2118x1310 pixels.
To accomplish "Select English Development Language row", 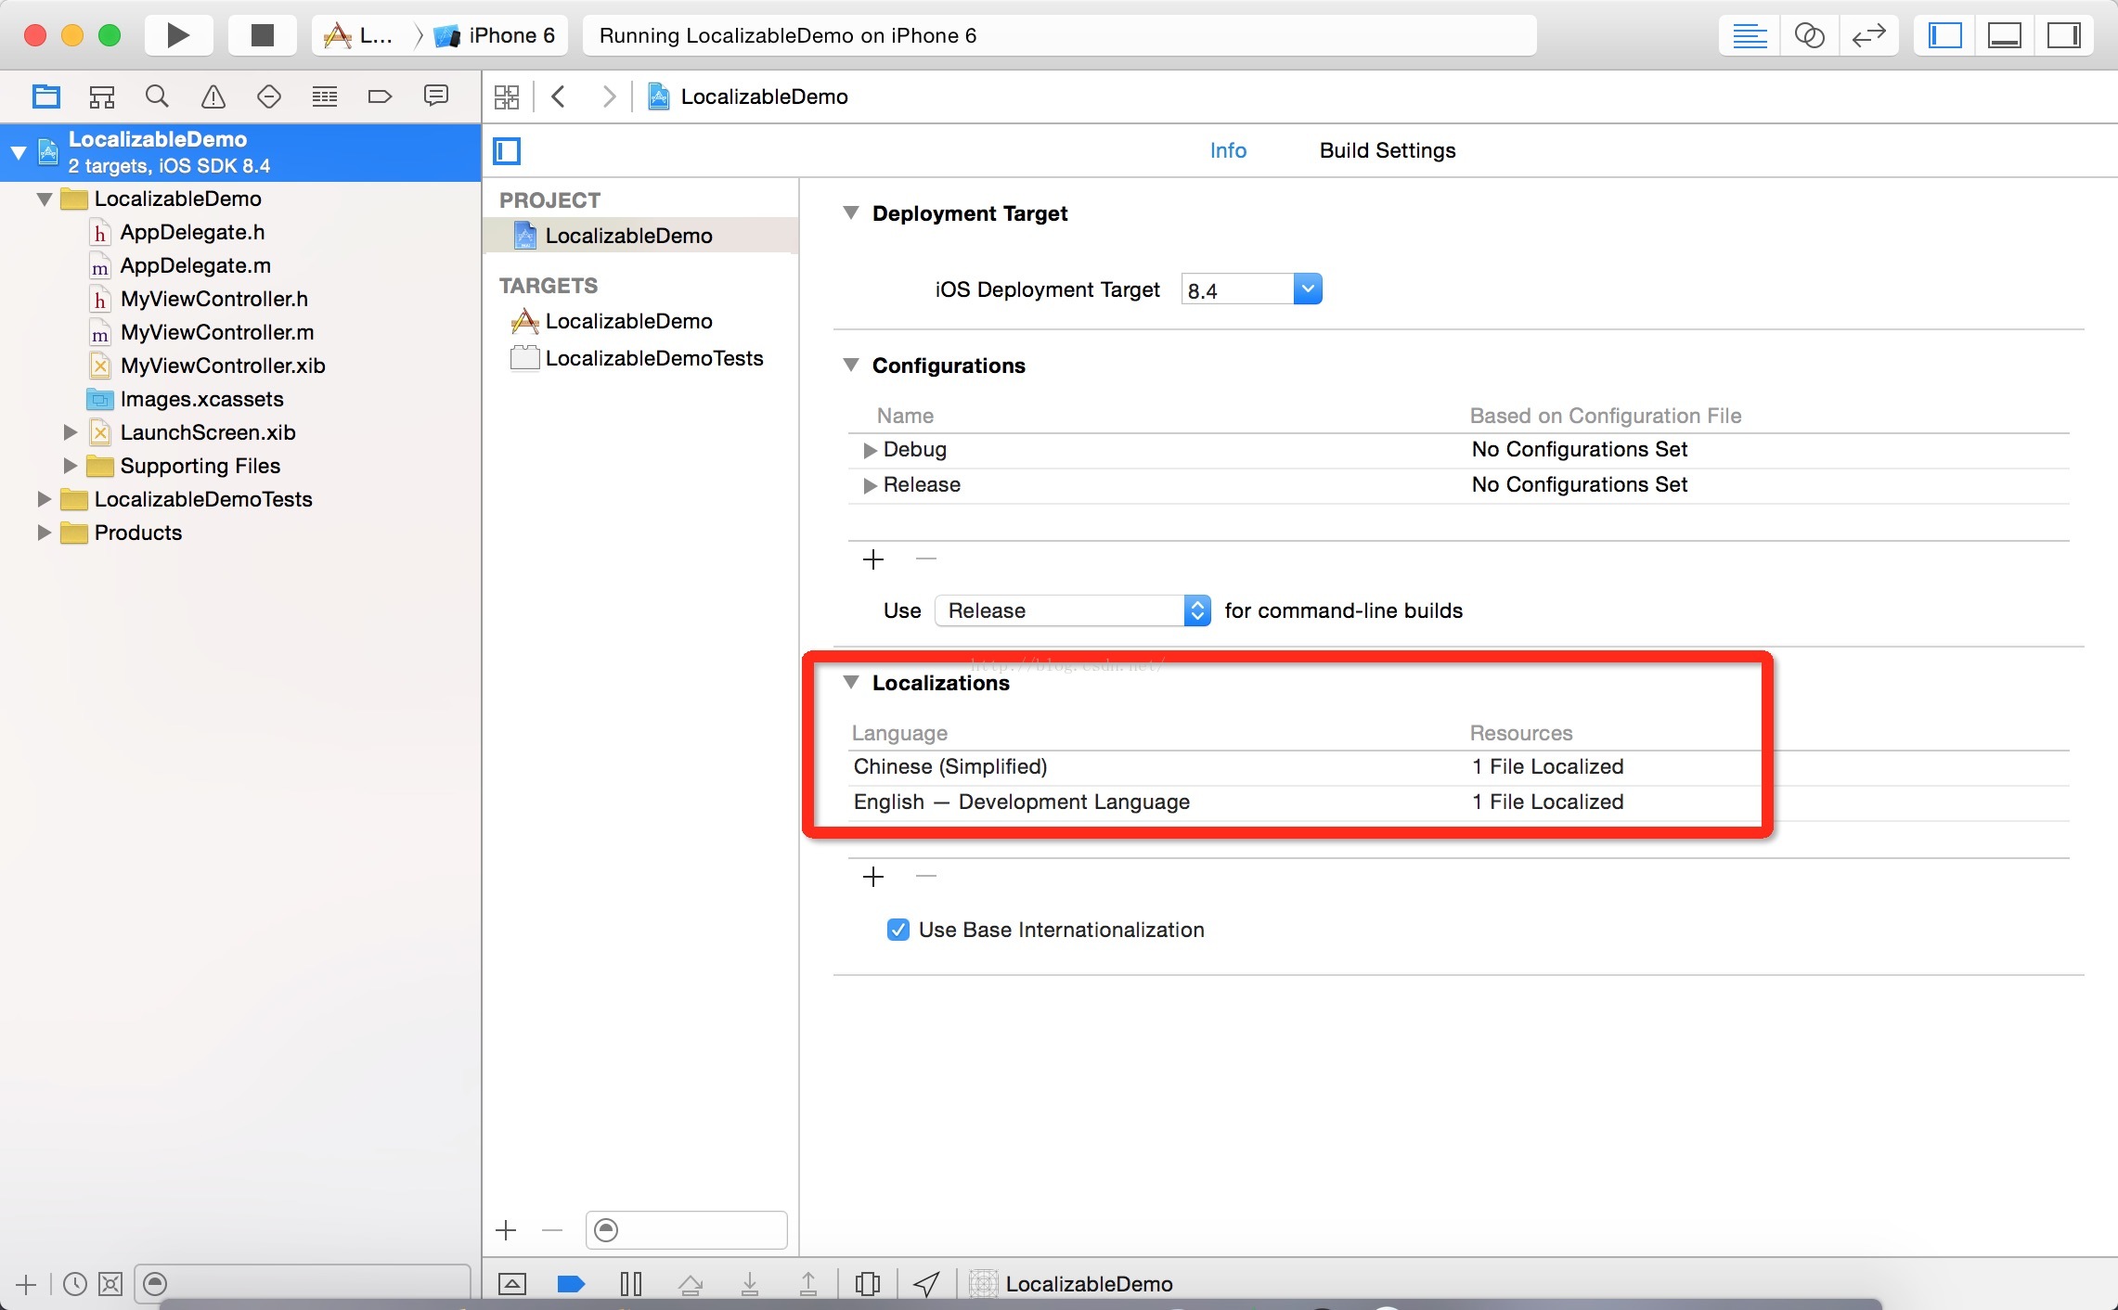I will 1459,803.
